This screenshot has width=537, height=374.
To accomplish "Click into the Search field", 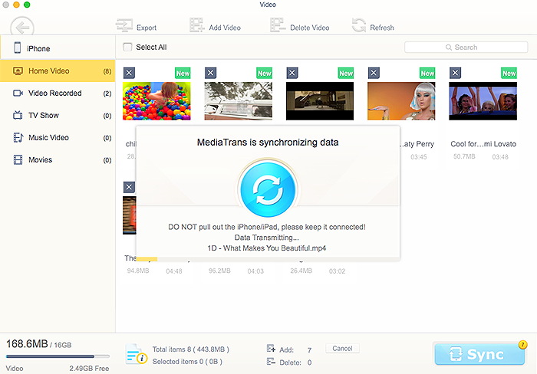I will pyautogui.click(x=466, y=48).
